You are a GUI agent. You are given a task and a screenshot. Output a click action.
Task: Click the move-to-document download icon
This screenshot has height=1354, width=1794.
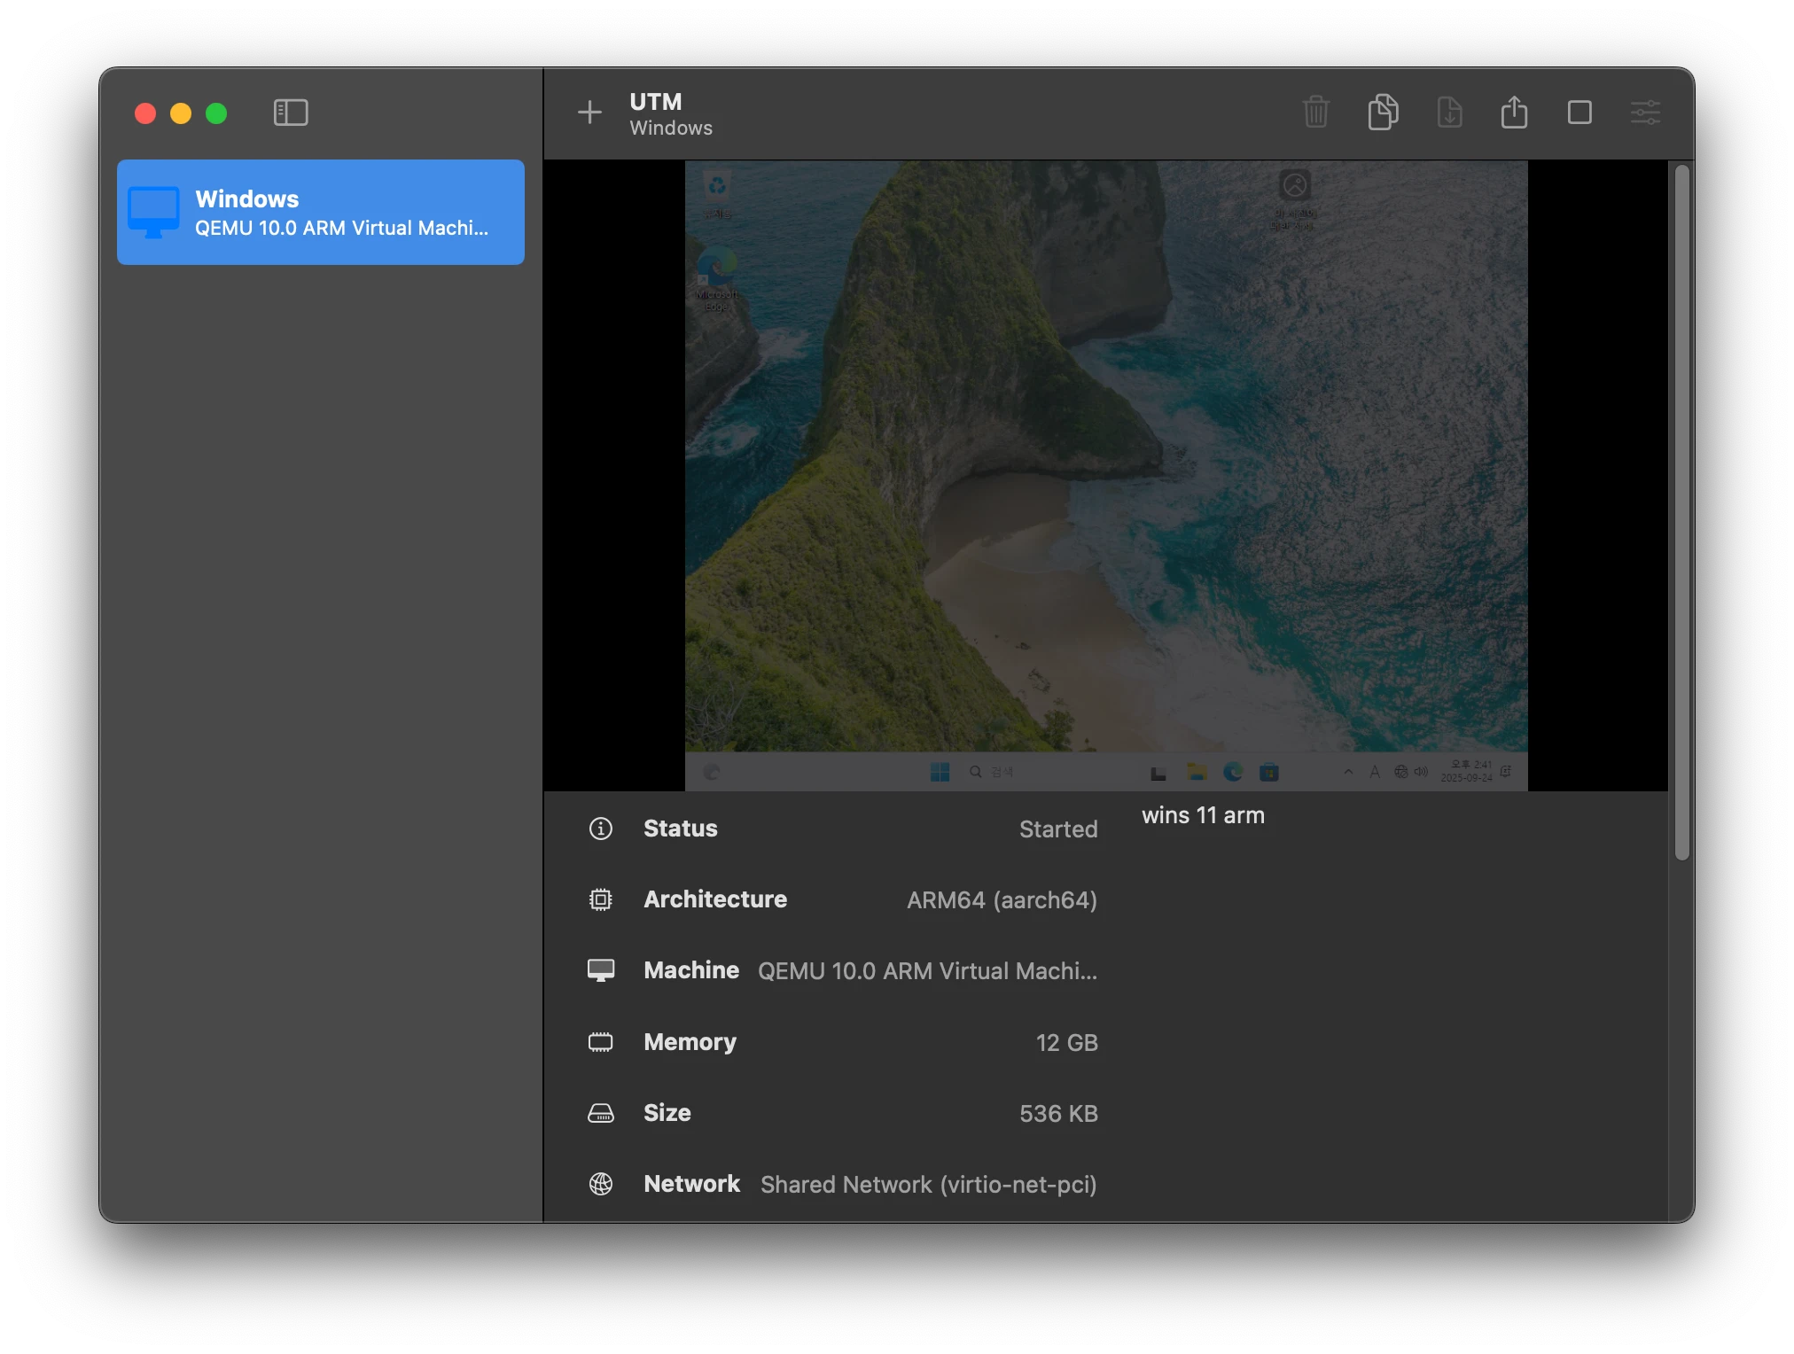(x=1449, y=113)
